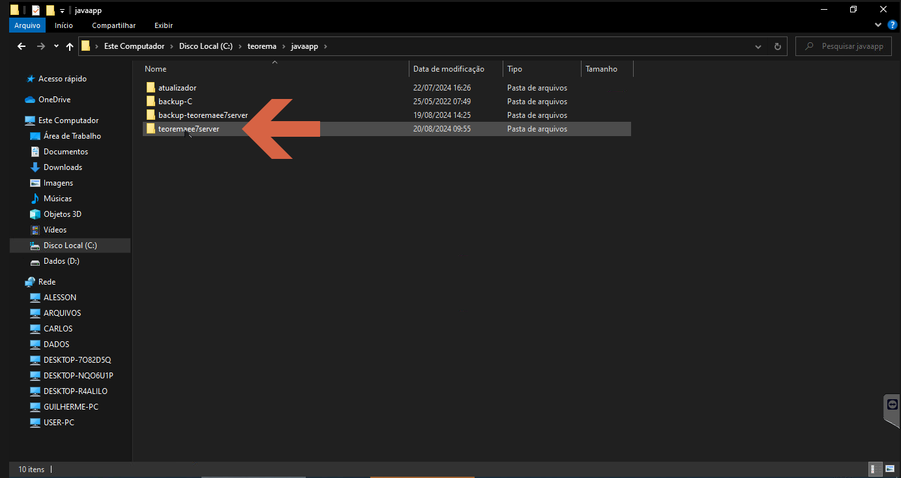Click the Pesquisar javaapp search field
Viewport: 901px width, 478px height.
coord(844,46)
